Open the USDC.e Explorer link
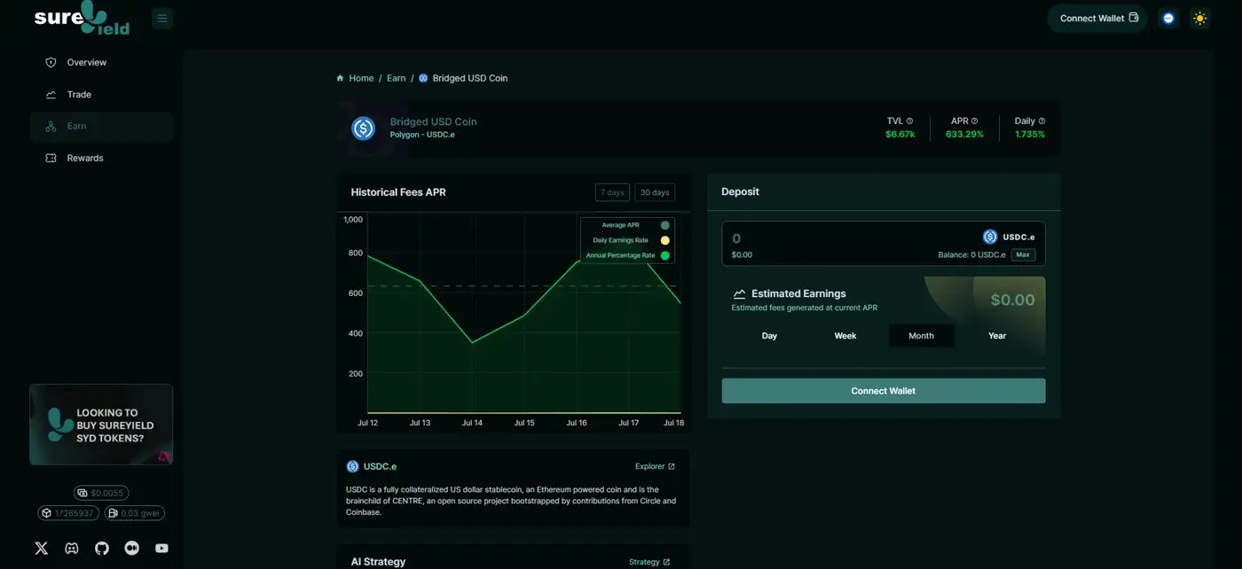This screenshot has width=1242, height=569. (x=655, y=466)
